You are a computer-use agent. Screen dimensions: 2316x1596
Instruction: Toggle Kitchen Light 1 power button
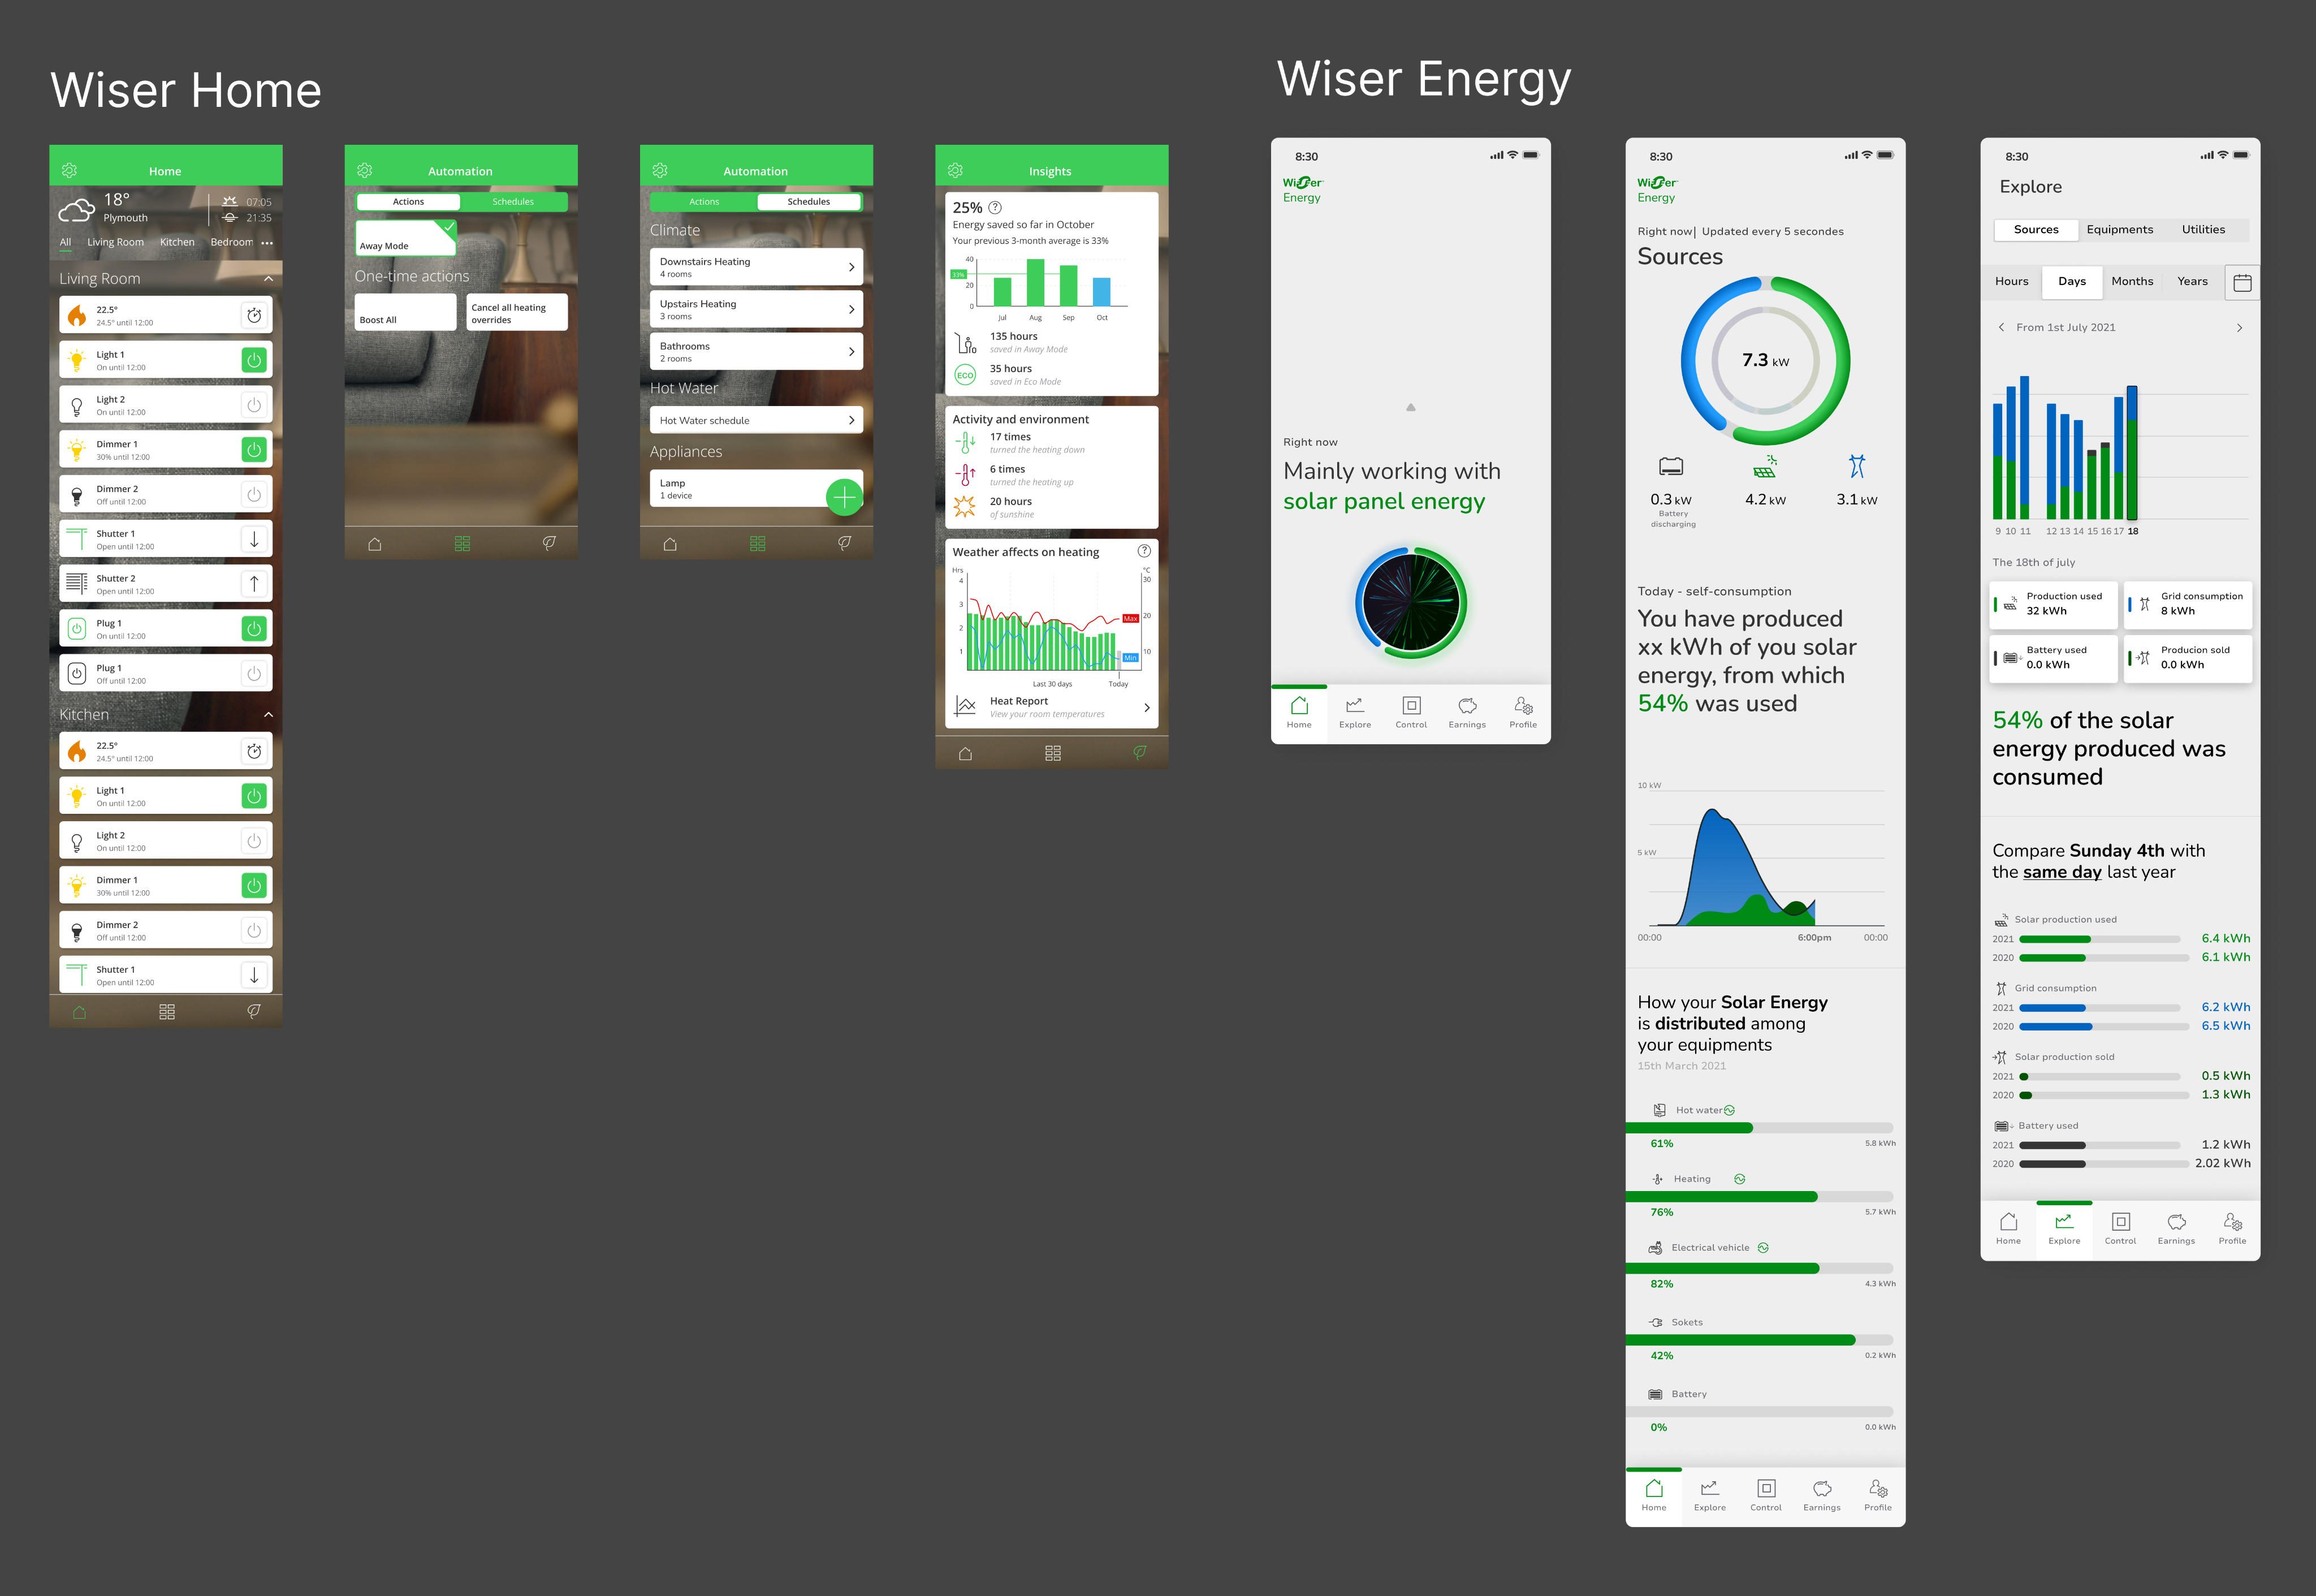(x=254, y=796)
